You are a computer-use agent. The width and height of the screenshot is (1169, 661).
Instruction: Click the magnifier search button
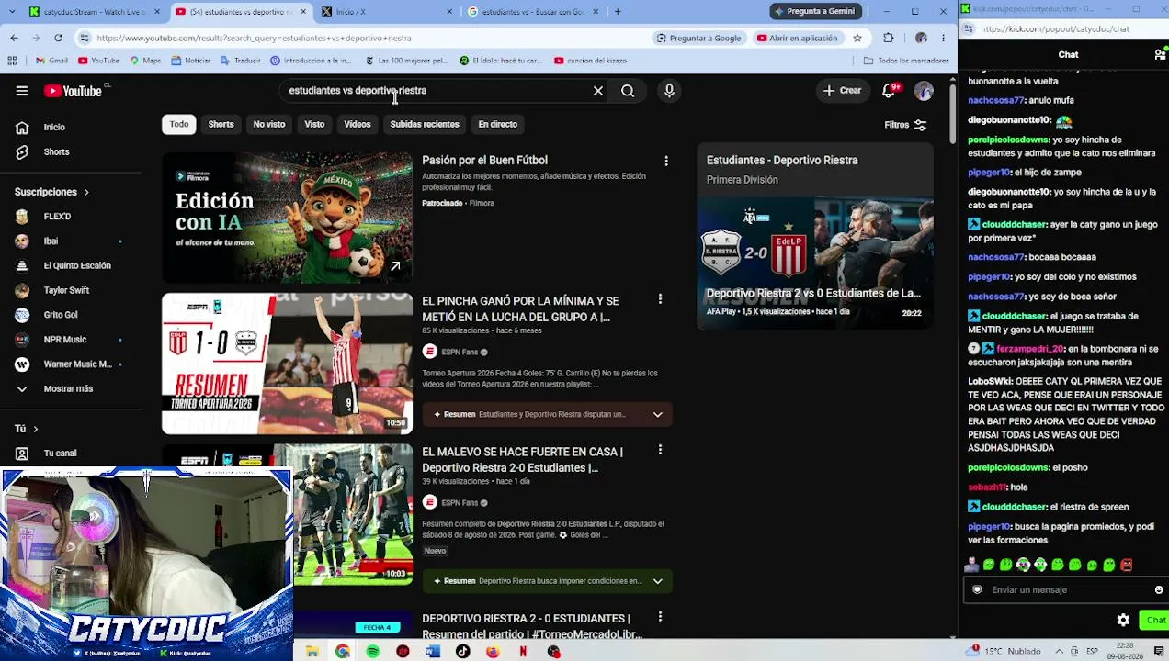point(628,91)
